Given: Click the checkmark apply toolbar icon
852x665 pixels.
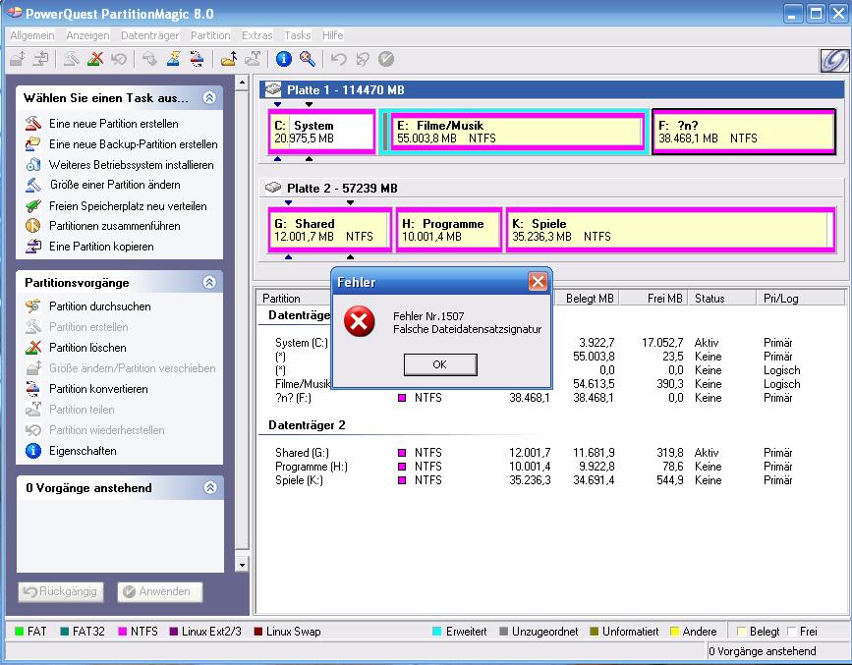Looking at the screenshot, I should [386, 59].
